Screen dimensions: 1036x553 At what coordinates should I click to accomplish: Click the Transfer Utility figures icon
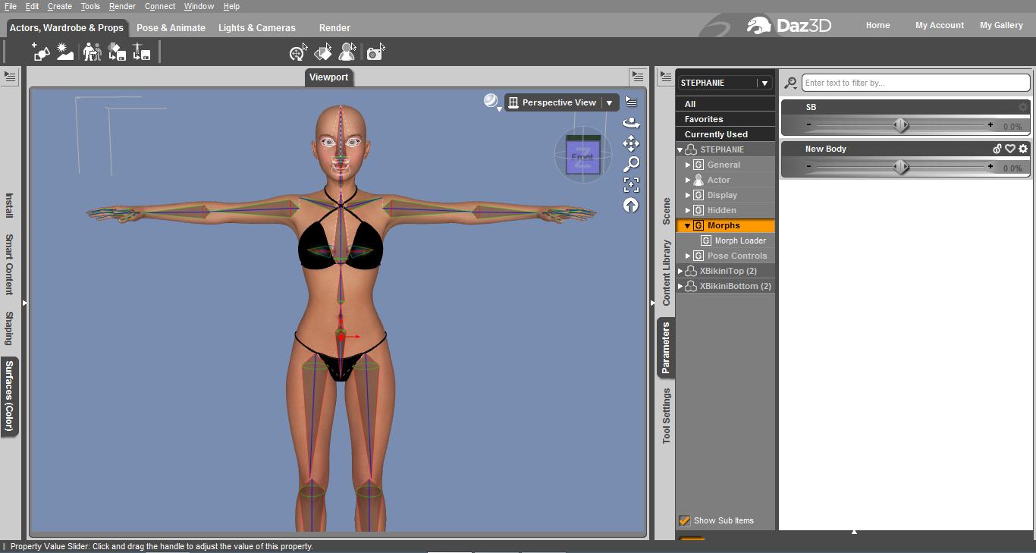(92, 52)
